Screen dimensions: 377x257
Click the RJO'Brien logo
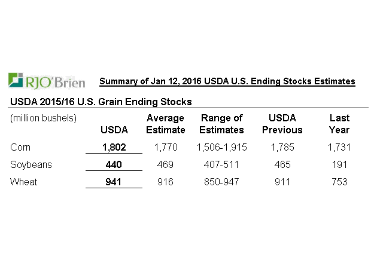47,81
